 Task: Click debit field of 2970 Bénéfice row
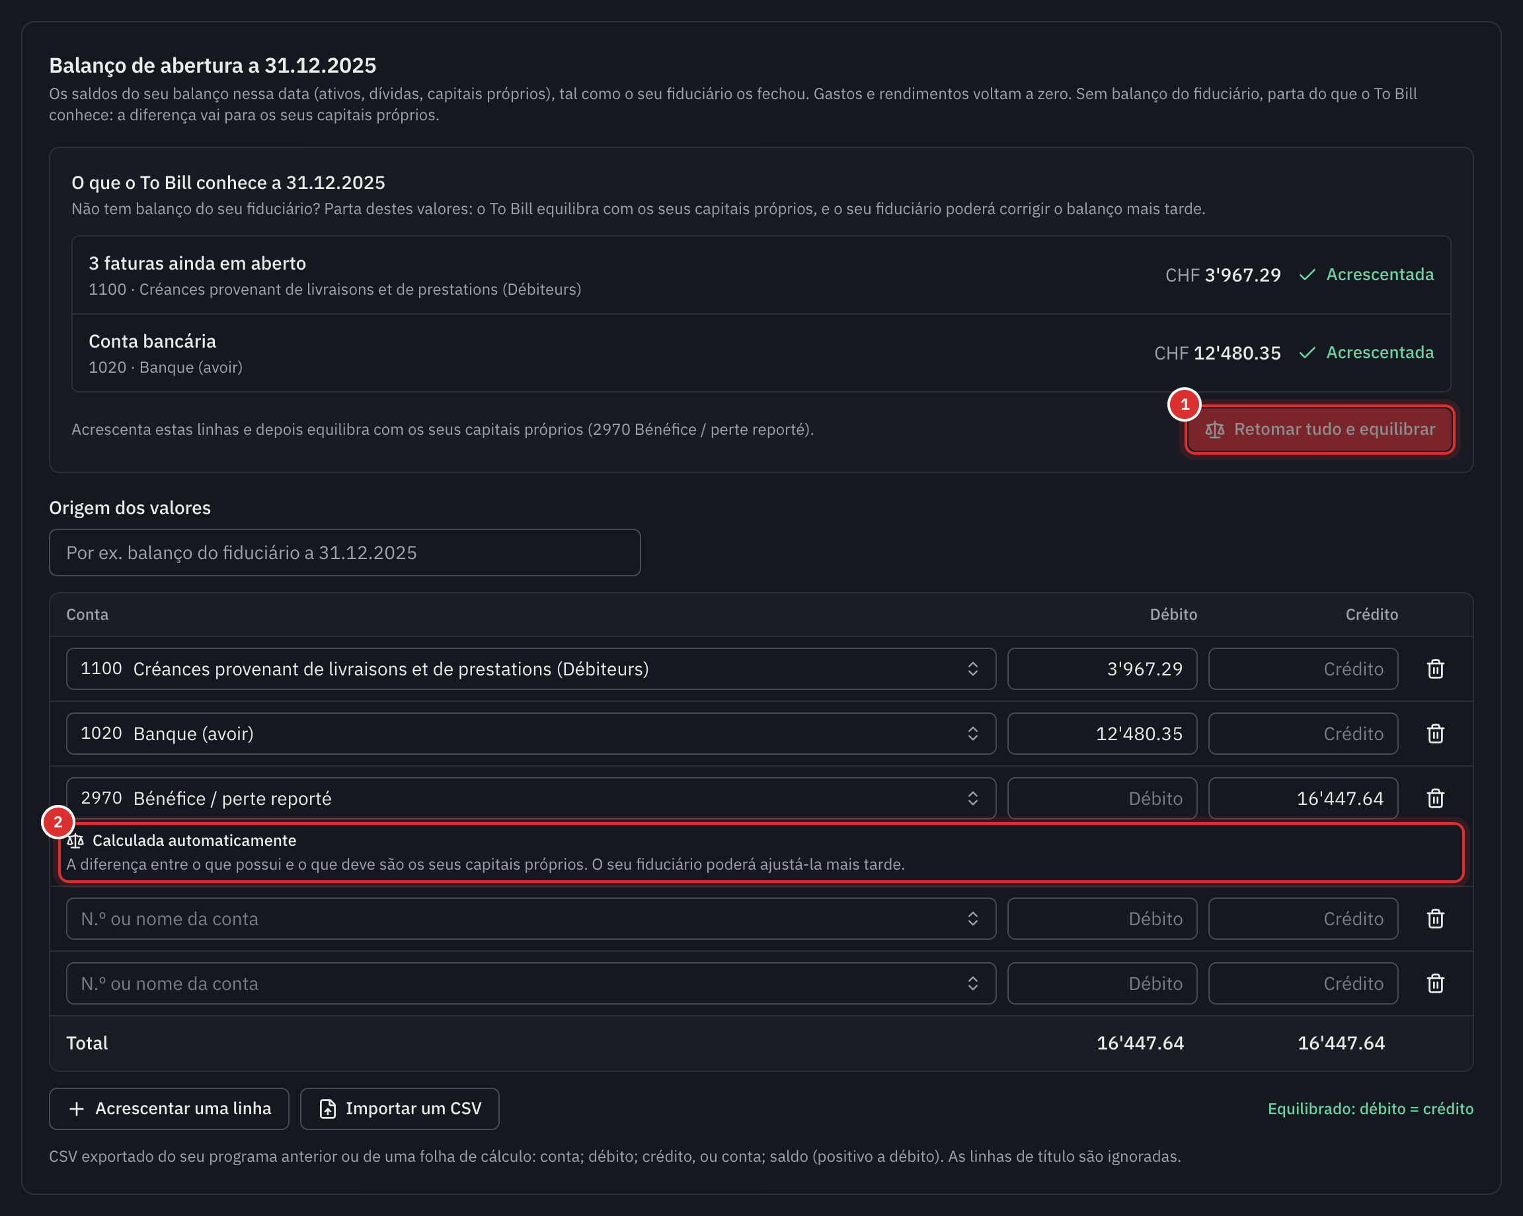1102,799
